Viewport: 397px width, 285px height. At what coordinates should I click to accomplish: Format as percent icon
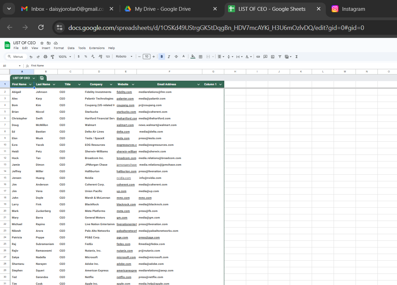click(86, 57)
